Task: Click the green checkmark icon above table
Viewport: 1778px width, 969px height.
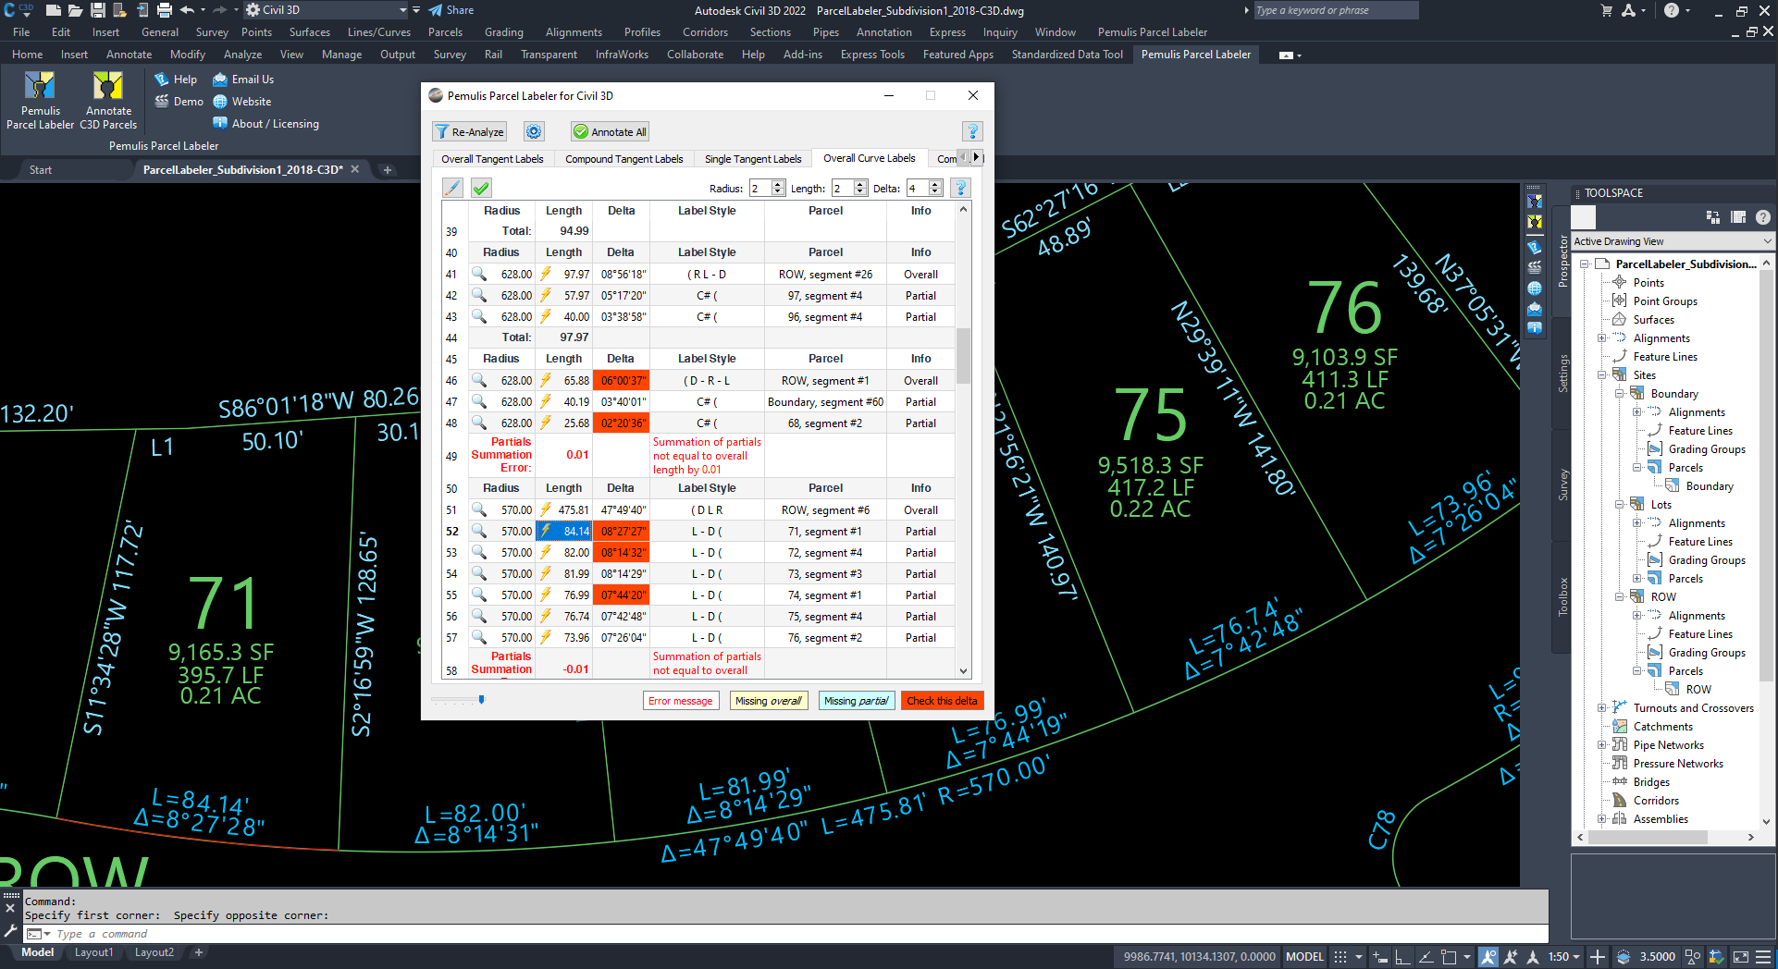Action: coord(481,189)
